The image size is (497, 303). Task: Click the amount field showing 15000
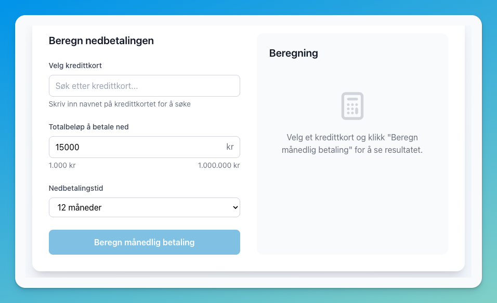(135, 147)
